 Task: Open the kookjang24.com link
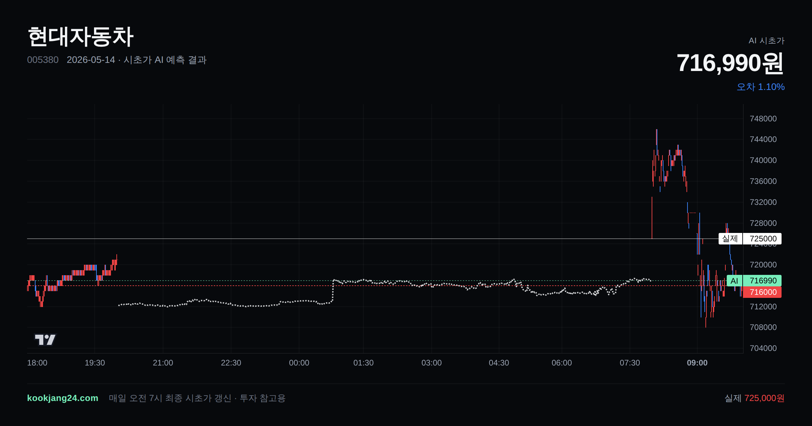click(x=63, y=398)
